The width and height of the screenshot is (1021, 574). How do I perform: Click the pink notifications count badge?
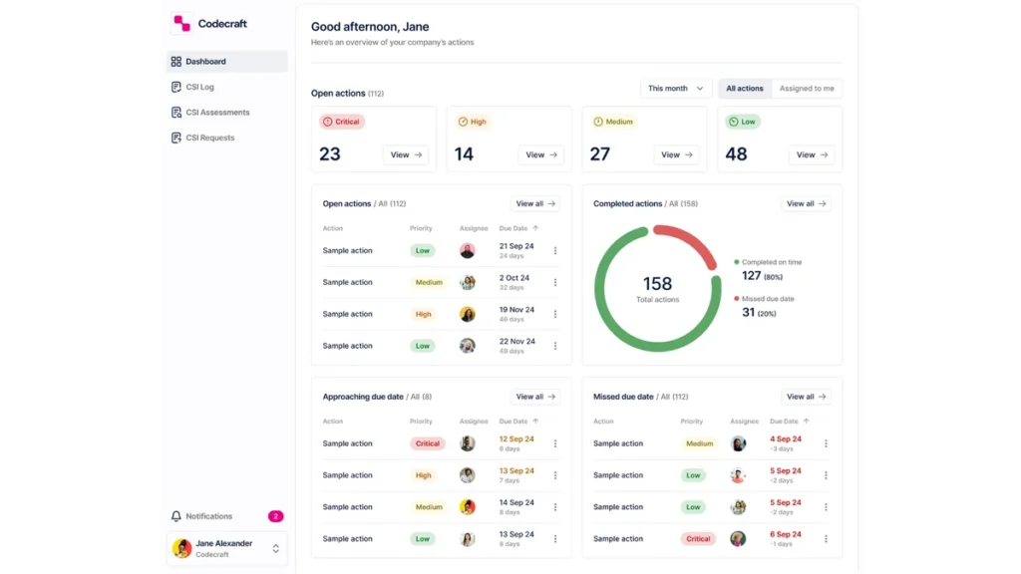[x=275, y=516]
